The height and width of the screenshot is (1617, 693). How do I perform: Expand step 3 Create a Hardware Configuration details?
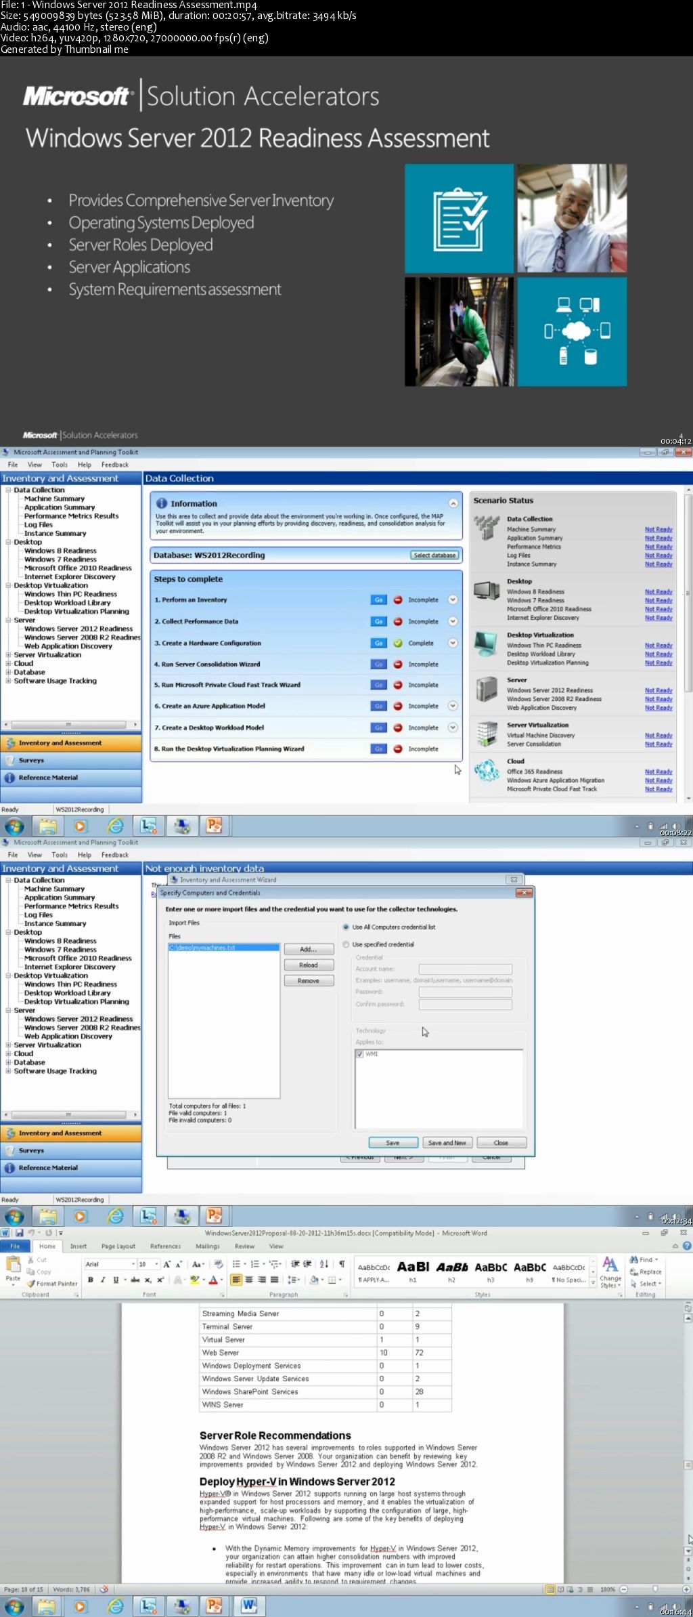pos(453,643)
